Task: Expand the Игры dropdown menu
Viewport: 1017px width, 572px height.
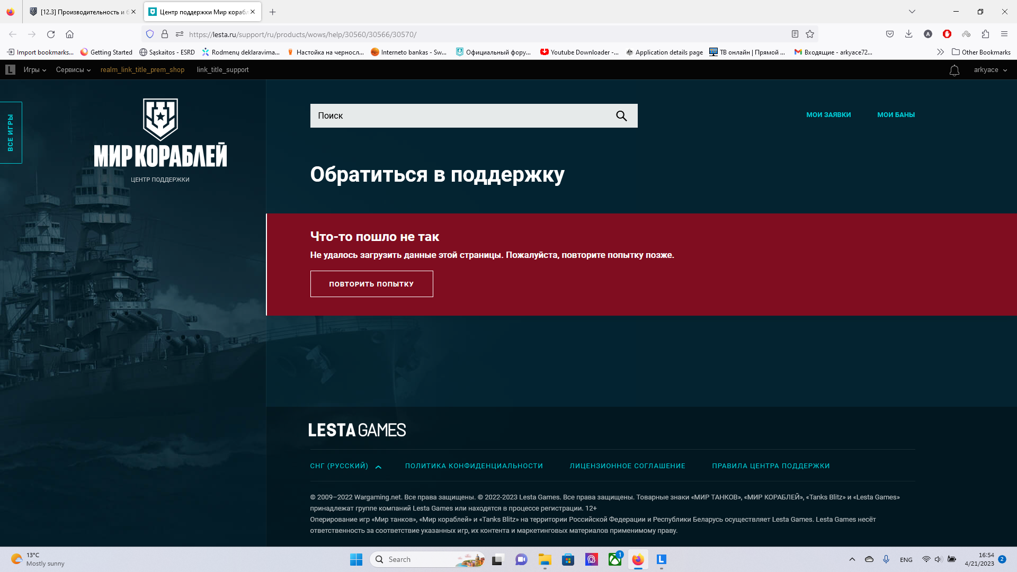Action: pos(34,70)
